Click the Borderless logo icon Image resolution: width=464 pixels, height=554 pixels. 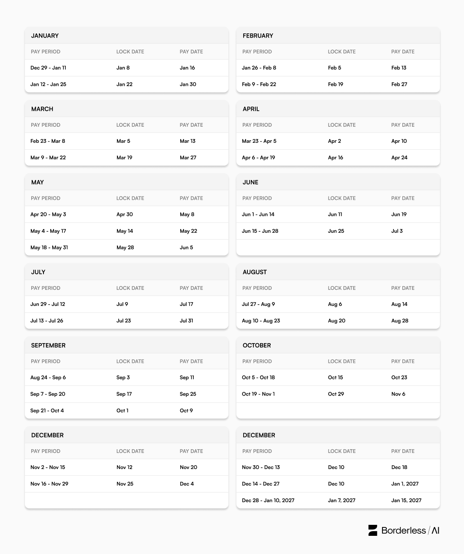[x=373, y=530]
